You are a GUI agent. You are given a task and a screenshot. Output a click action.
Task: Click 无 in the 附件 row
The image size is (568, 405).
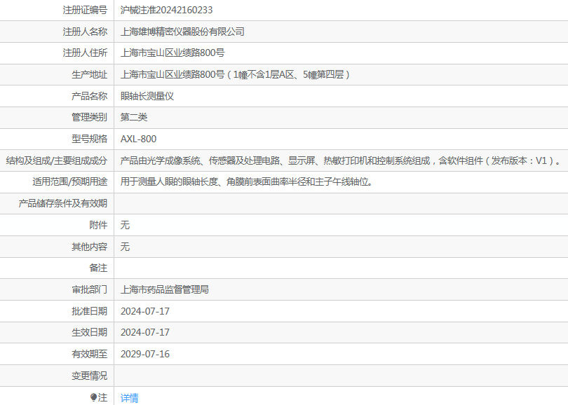[x=125, y=225]
